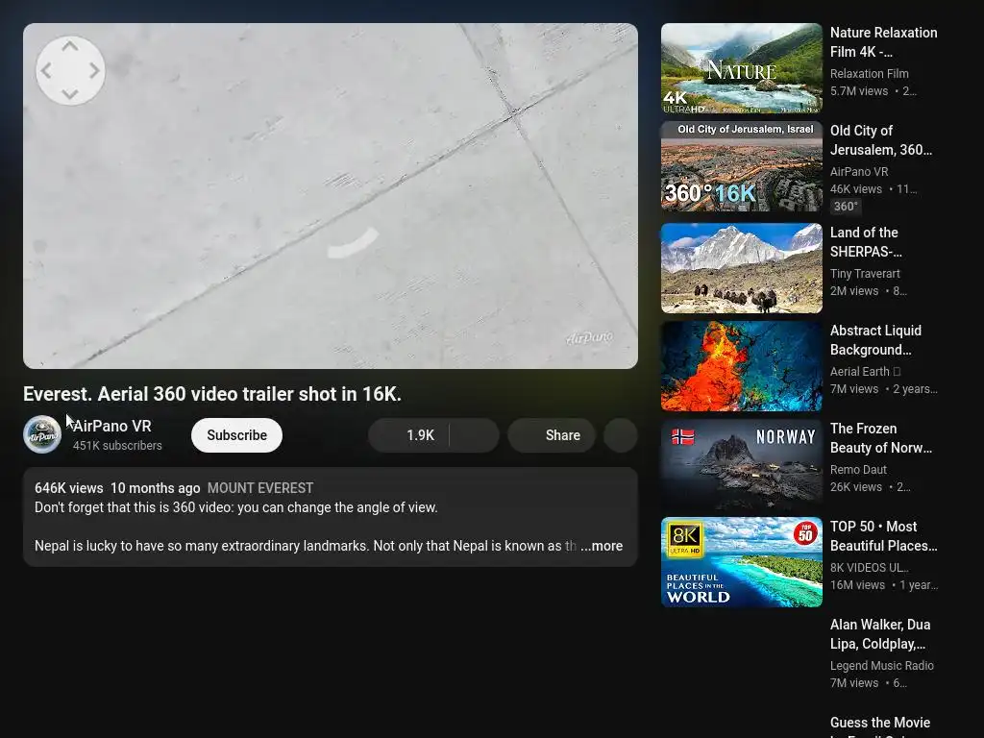Open 'Land of the SHERPAS' title
This screenshot has width=984, height=738.
866,241
